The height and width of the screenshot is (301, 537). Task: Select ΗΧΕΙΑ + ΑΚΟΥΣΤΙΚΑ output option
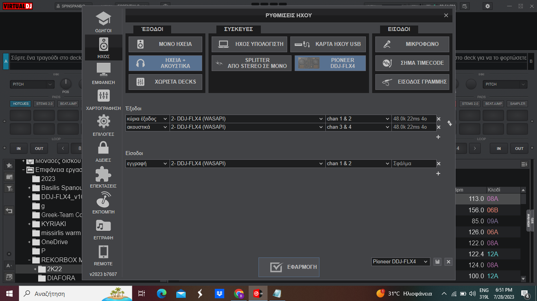point(165,63)
